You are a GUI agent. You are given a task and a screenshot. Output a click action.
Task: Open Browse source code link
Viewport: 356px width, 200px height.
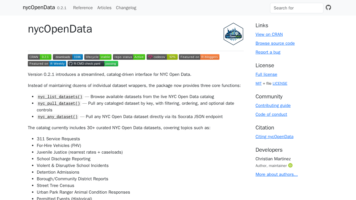(x=275, y=43)
